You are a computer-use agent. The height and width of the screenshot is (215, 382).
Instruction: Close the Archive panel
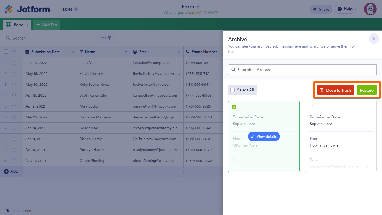(x=374, y=38)
